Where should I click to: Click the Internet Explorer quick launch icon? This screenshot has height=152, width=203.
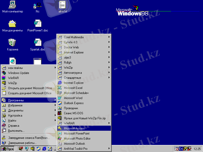[44, 149]
